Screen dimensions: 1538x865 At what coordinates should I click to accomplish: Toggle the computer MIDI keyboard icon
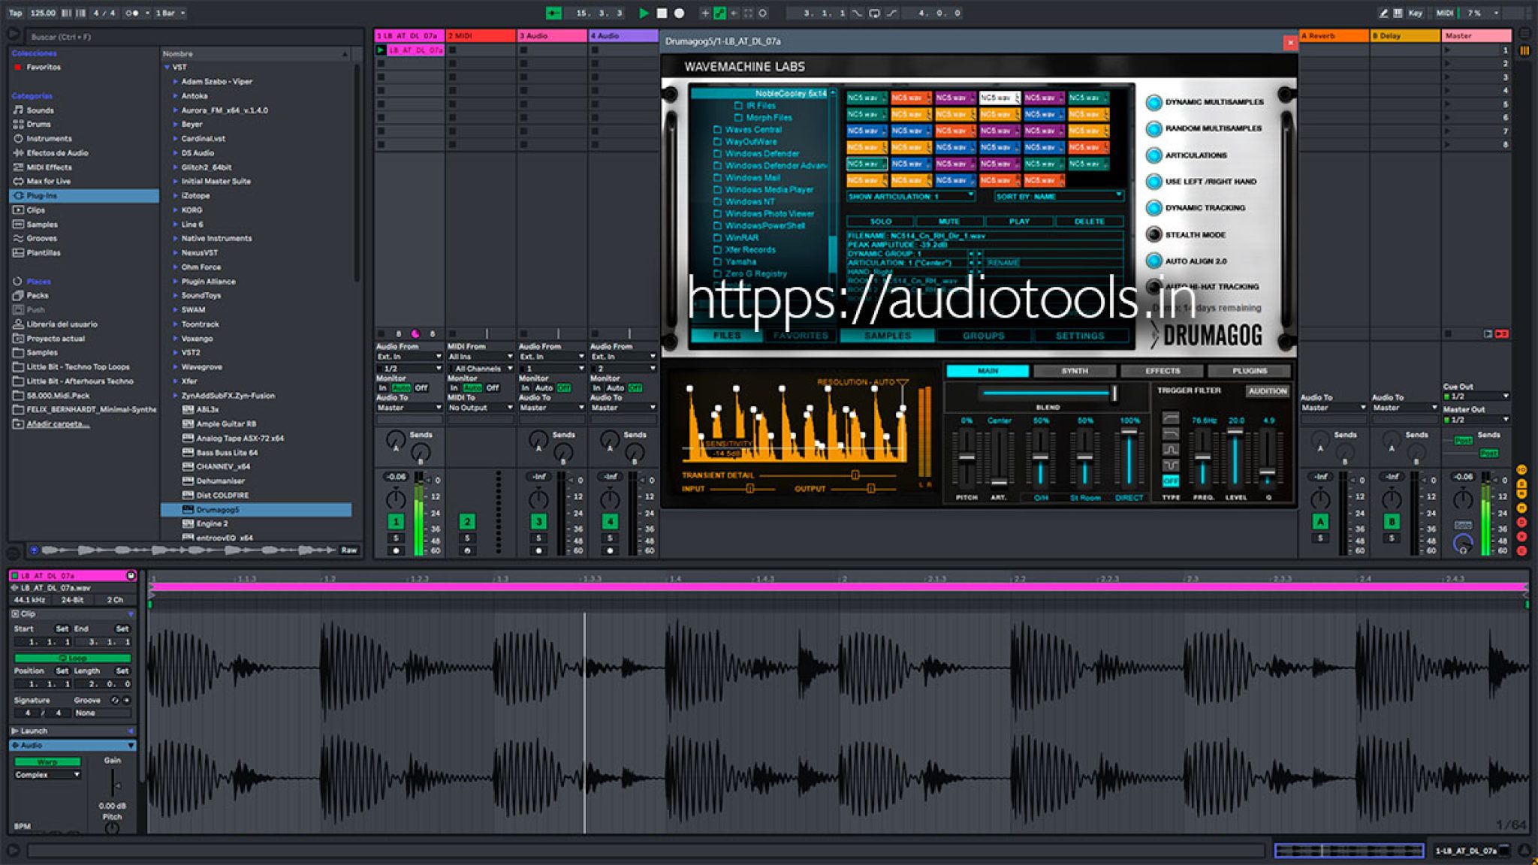click(x=1398, y=13)
